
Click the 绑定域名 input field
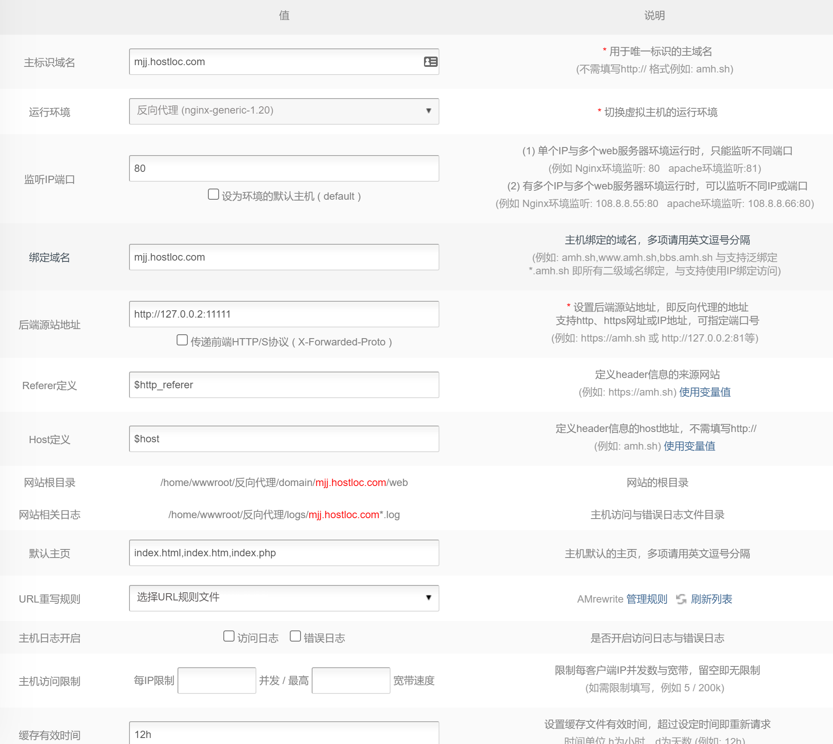(284, 257)
